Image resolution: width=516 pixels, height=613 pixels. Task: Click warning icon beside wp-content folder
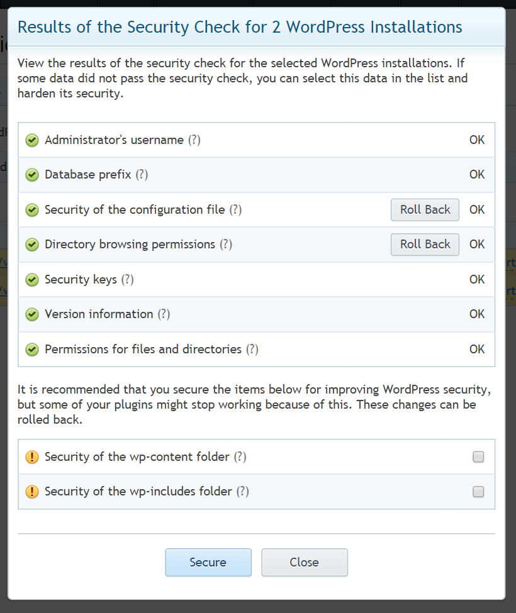click(32, 456)
